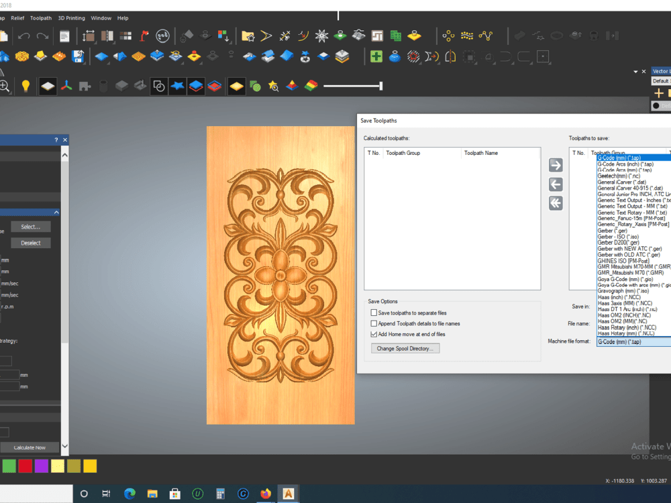The image size is (671, 503).
Task: Check Save toolpaths to separate files
Action: pyautogui.click(x=374, y=312)
